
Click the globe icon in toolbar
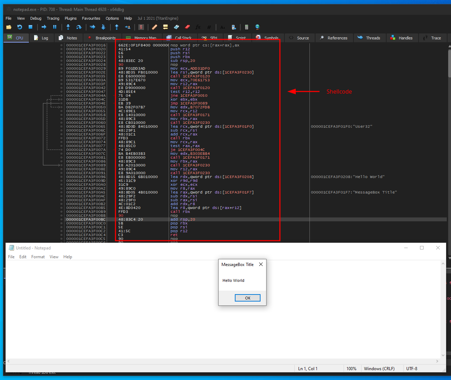coord(257,27)
